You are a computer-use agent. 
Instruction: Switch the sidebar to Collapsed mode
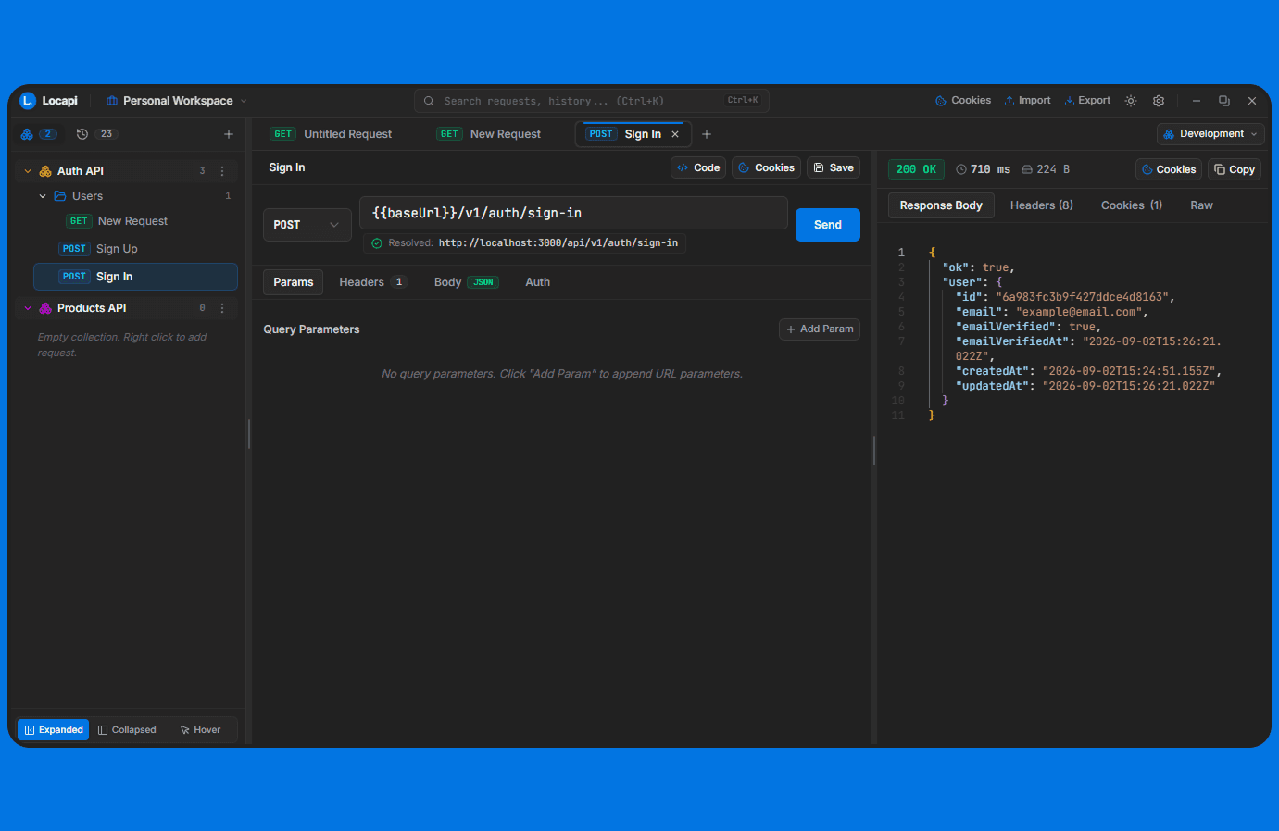(x=128, y=730)
